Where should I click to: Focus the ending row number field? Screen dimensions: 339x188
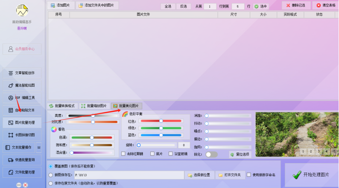(x=238, y=6)
